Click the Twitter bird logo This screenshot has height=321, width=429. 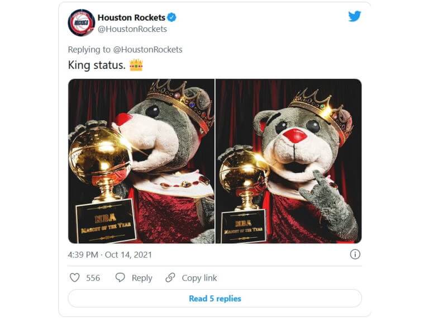pyautogui.click(x=355, y=16)
